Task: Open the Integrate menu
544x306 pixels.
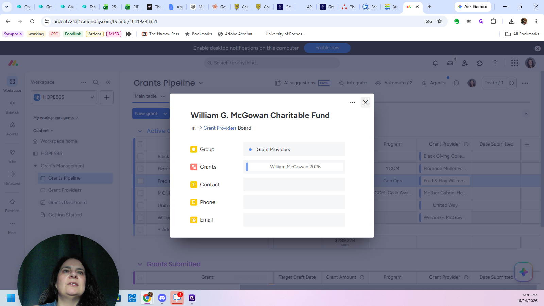Action: coord(353,83)
